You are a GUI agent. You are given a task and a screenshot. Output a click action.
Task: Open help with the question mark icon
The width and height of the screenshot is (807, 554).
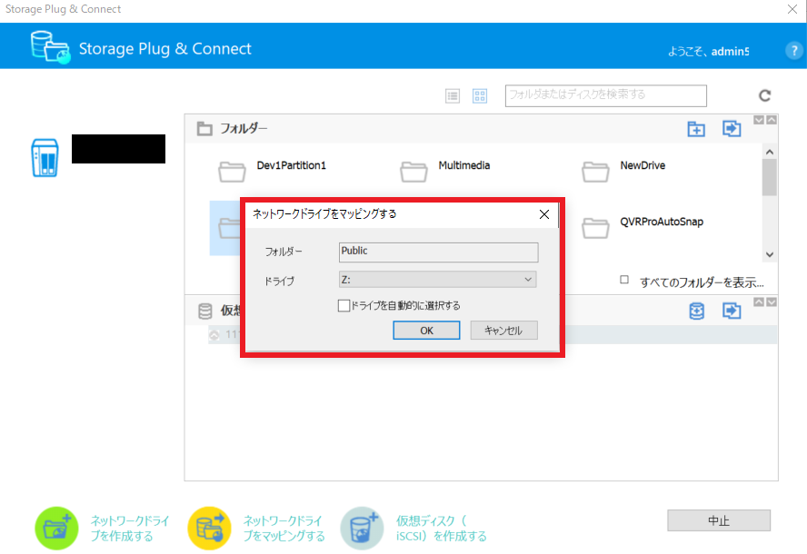click(793, 51)
